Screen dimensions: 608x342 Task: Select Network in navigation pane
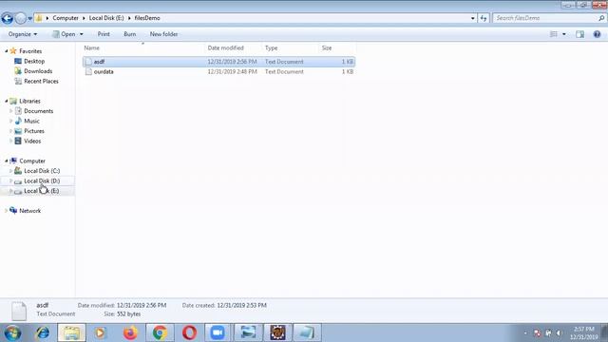coord(29,211)
